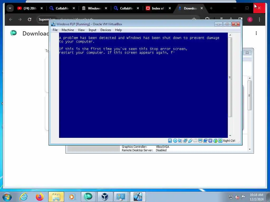Switch to VirtualBox Manager taskbar button
270x202 pixels.
[104, 197]
